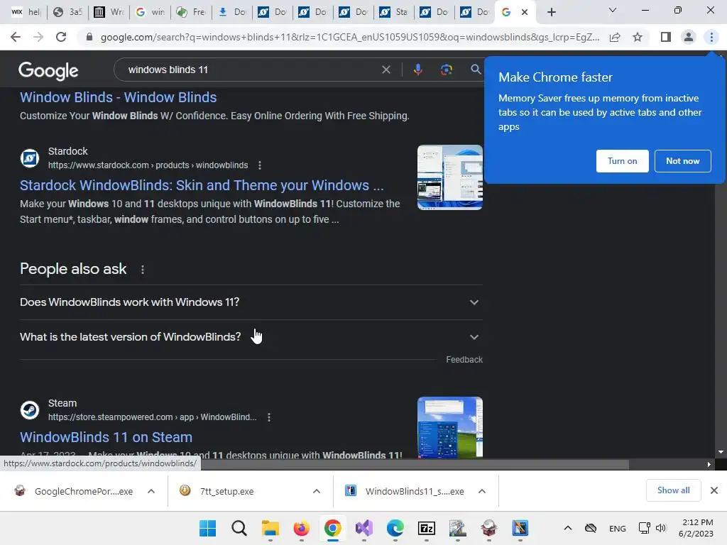Click the horizontal scrollbar right arrow
Image resolution: width=727 pixels, height=545 pixels.
click(709, 464)
